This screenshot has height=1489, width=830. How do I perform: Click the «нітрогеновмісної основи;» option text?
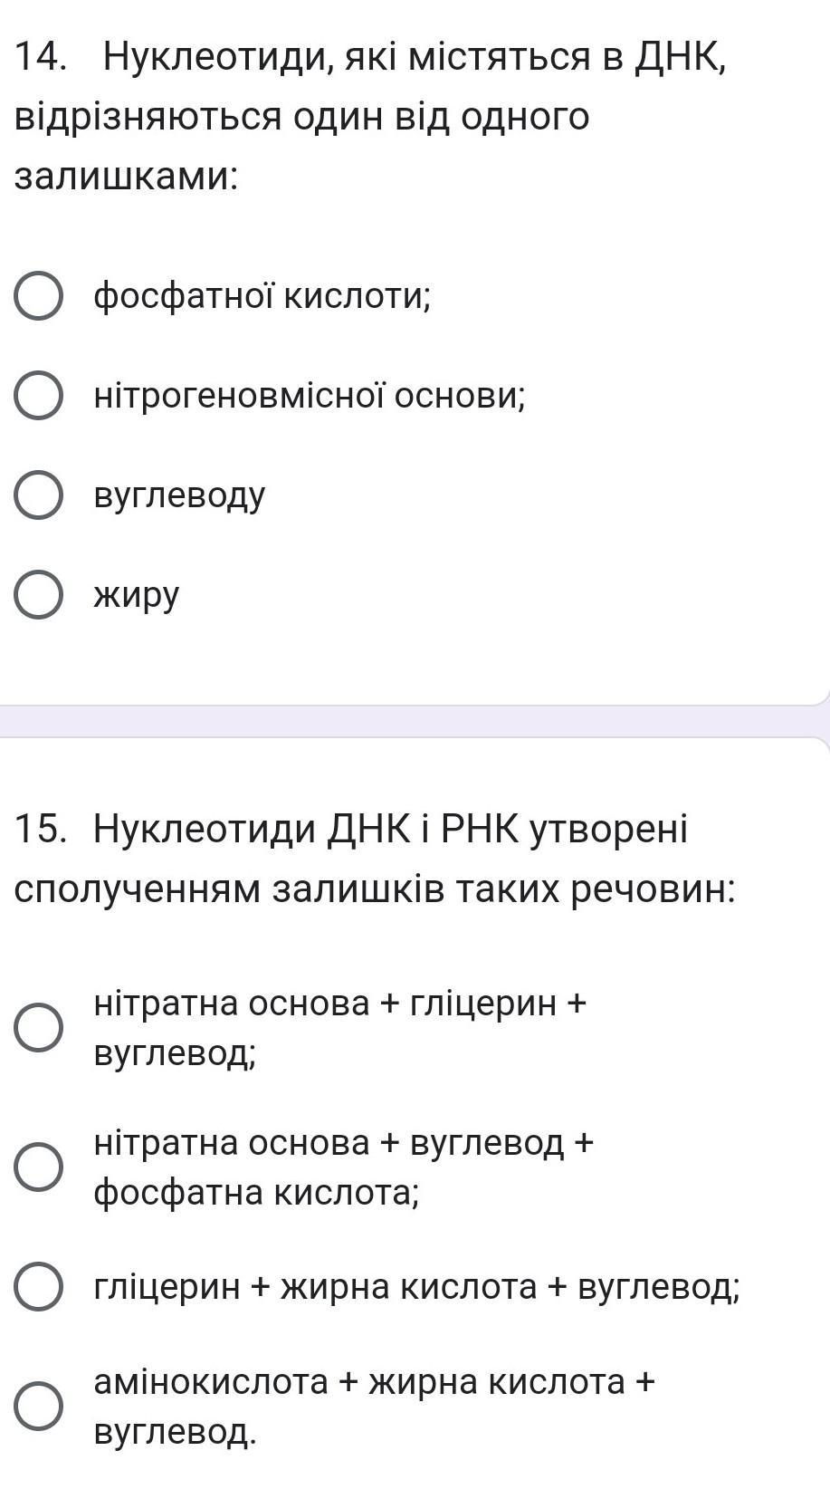pyautogui.click(x=310, y=396)
